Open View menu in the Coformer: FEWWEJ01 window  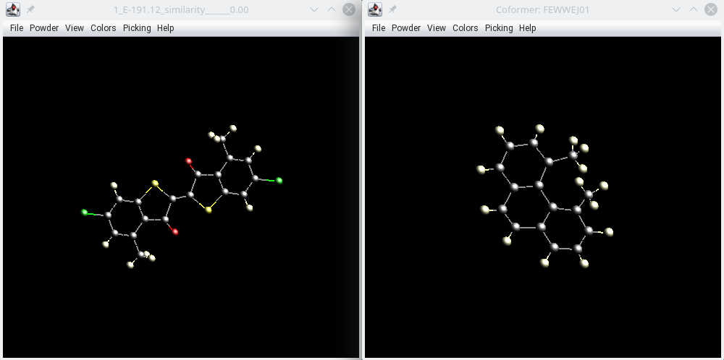pyautogui.click(x=437, y=28)
